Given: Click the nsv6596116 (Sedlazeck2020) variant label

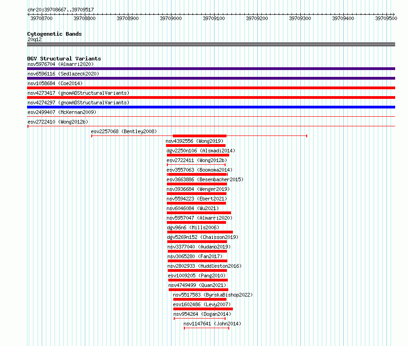Looking at the screenshot, I should pyautogui.click(x=63, y=74).
